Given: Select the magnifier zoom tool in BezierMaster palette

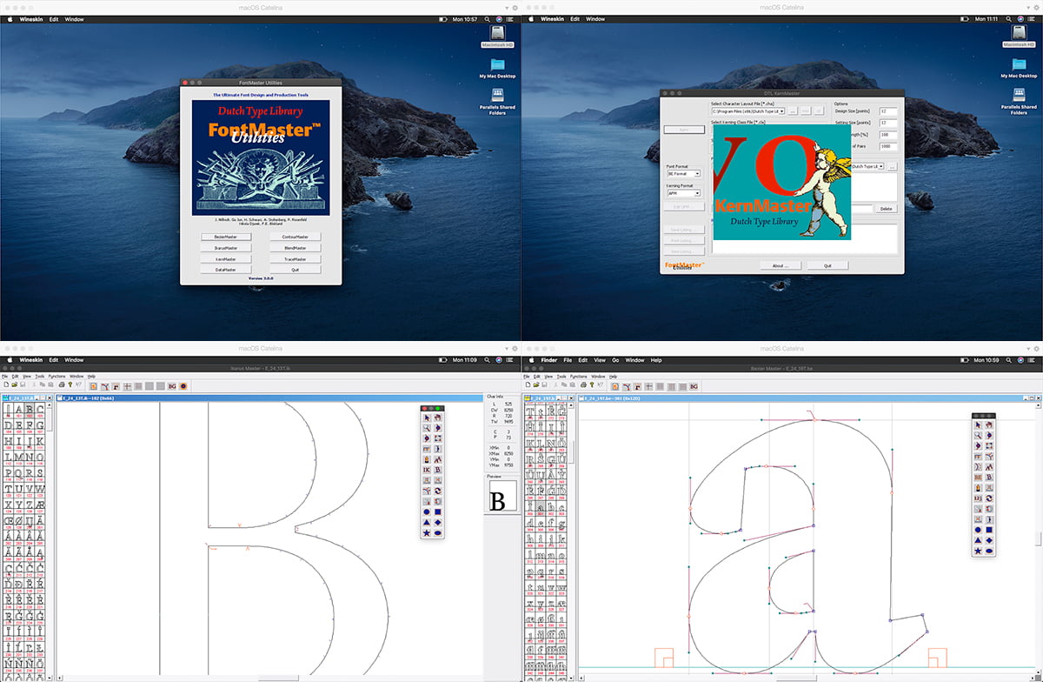Looking at the screenshot, I should tap(978, 434).
